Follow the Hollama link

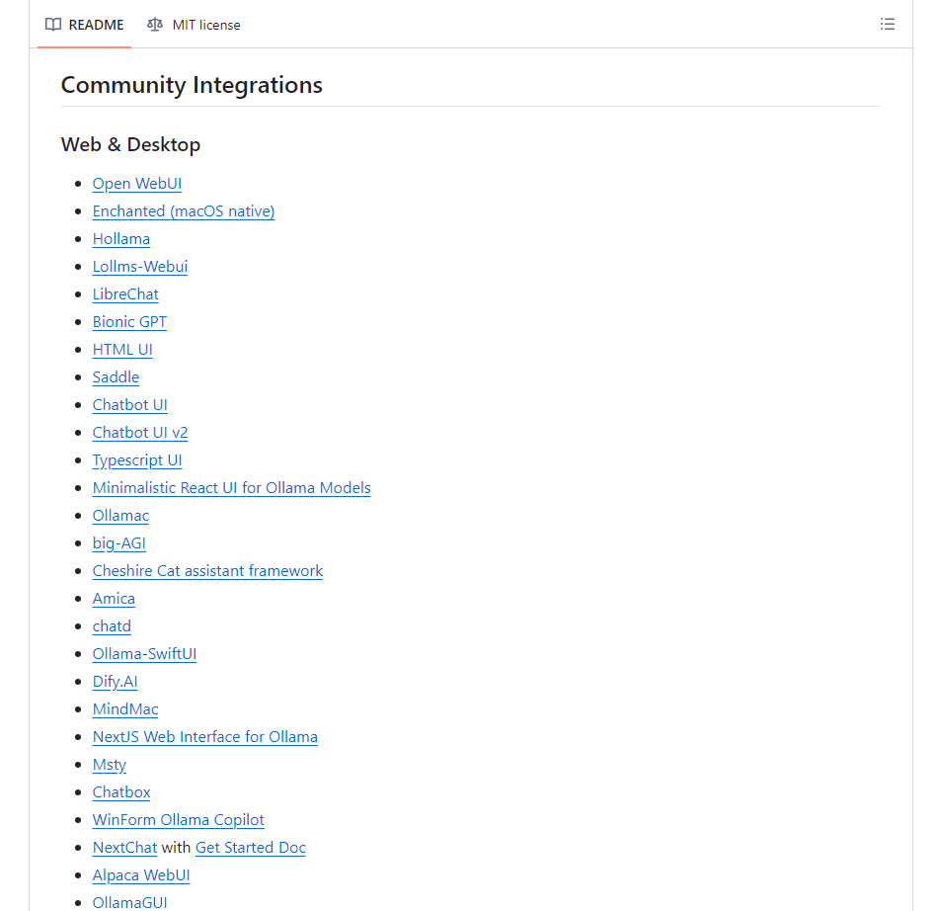(x=121, y=238)
